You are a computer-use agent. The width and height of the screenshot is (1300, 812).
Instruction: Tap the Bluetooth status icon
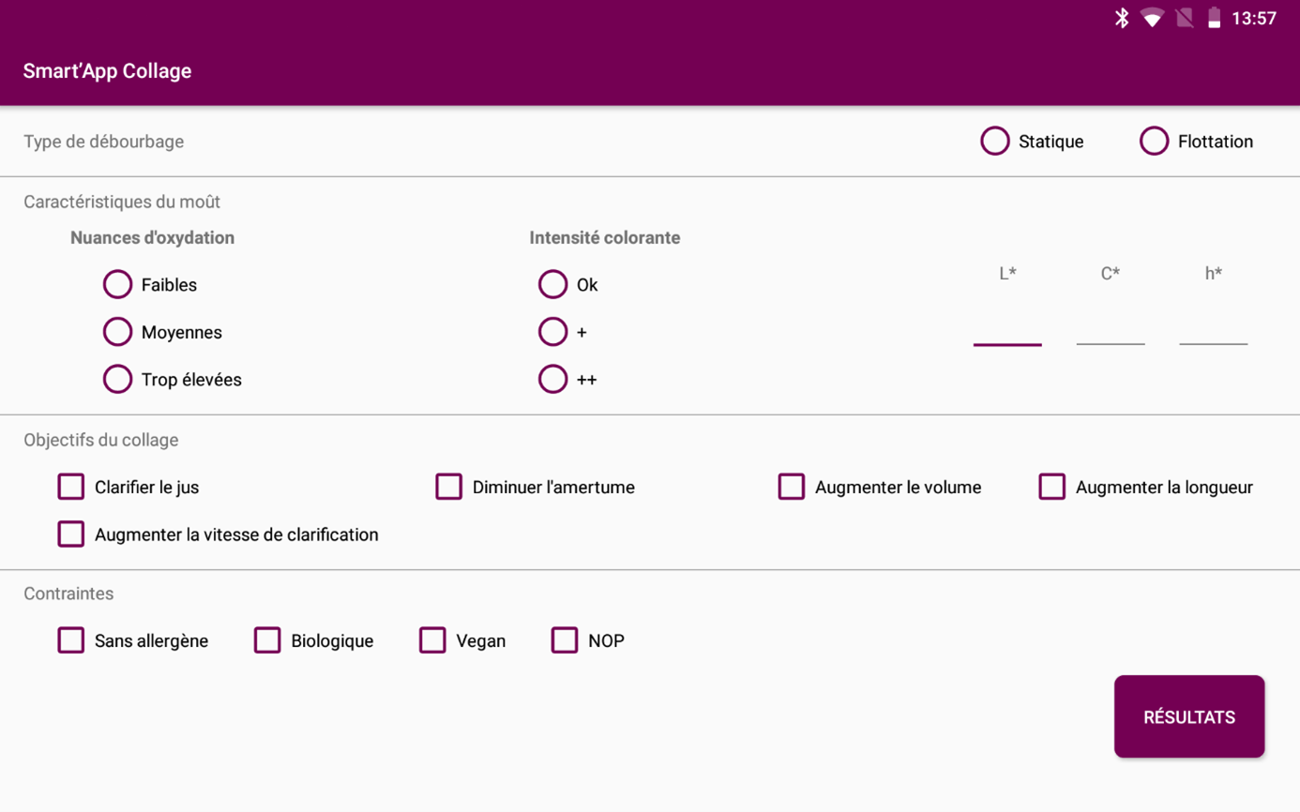click(1121, 18)
